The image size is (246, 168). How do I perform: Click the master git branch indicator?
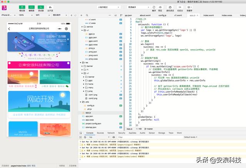[x=149, y=129]
